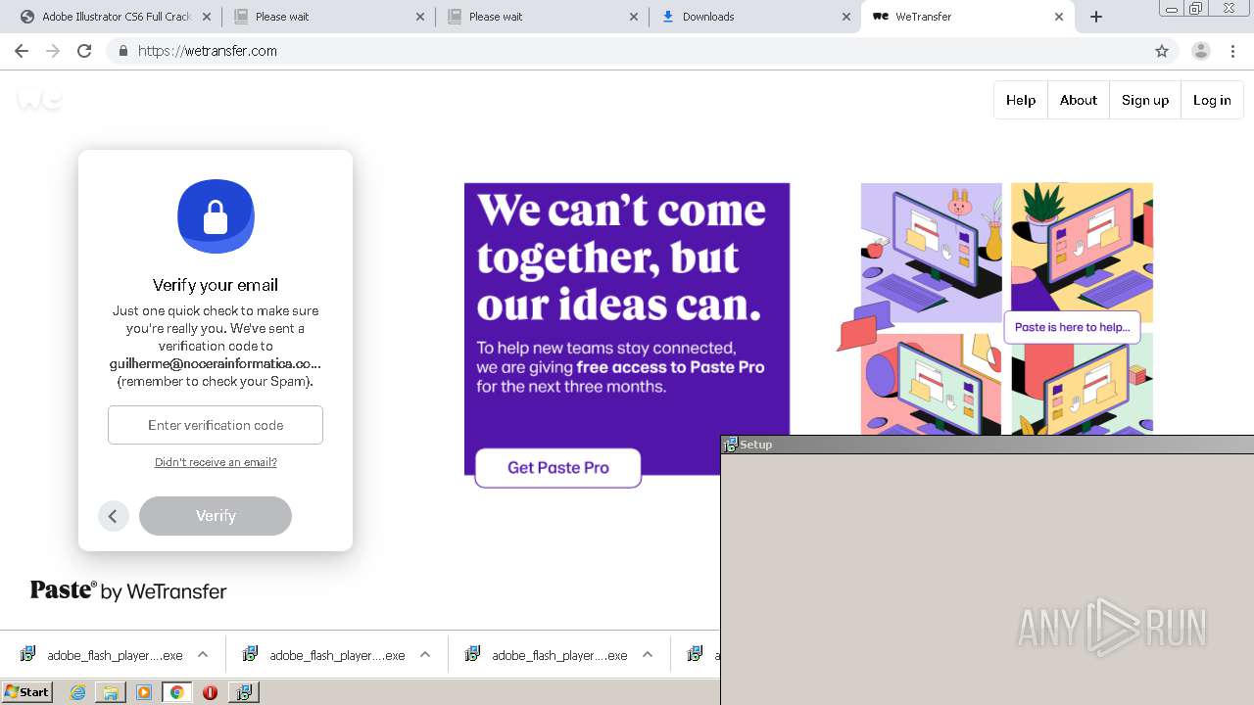Switch to second Please wait tab
Image resolution: width=1254 pixels, height=705 pixels.
click(541, 17)
